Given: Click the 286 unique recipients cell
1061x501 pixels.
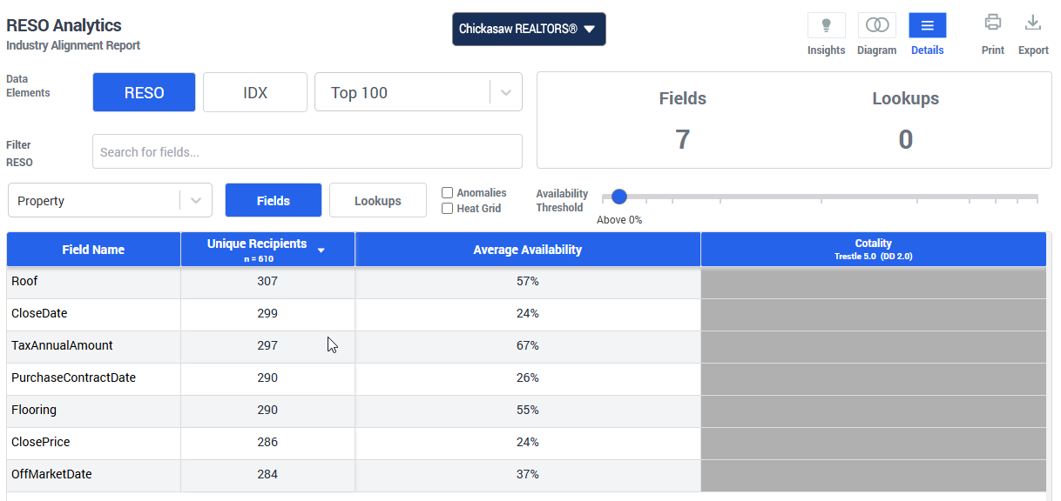Looking at the screenshot, I should (267, 442).
